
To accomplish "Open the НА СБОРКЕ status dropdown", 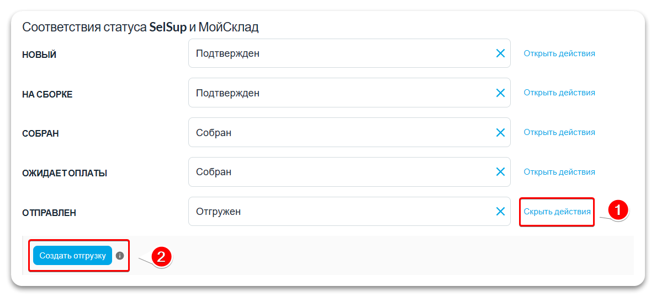I will [x=340, y=93].
